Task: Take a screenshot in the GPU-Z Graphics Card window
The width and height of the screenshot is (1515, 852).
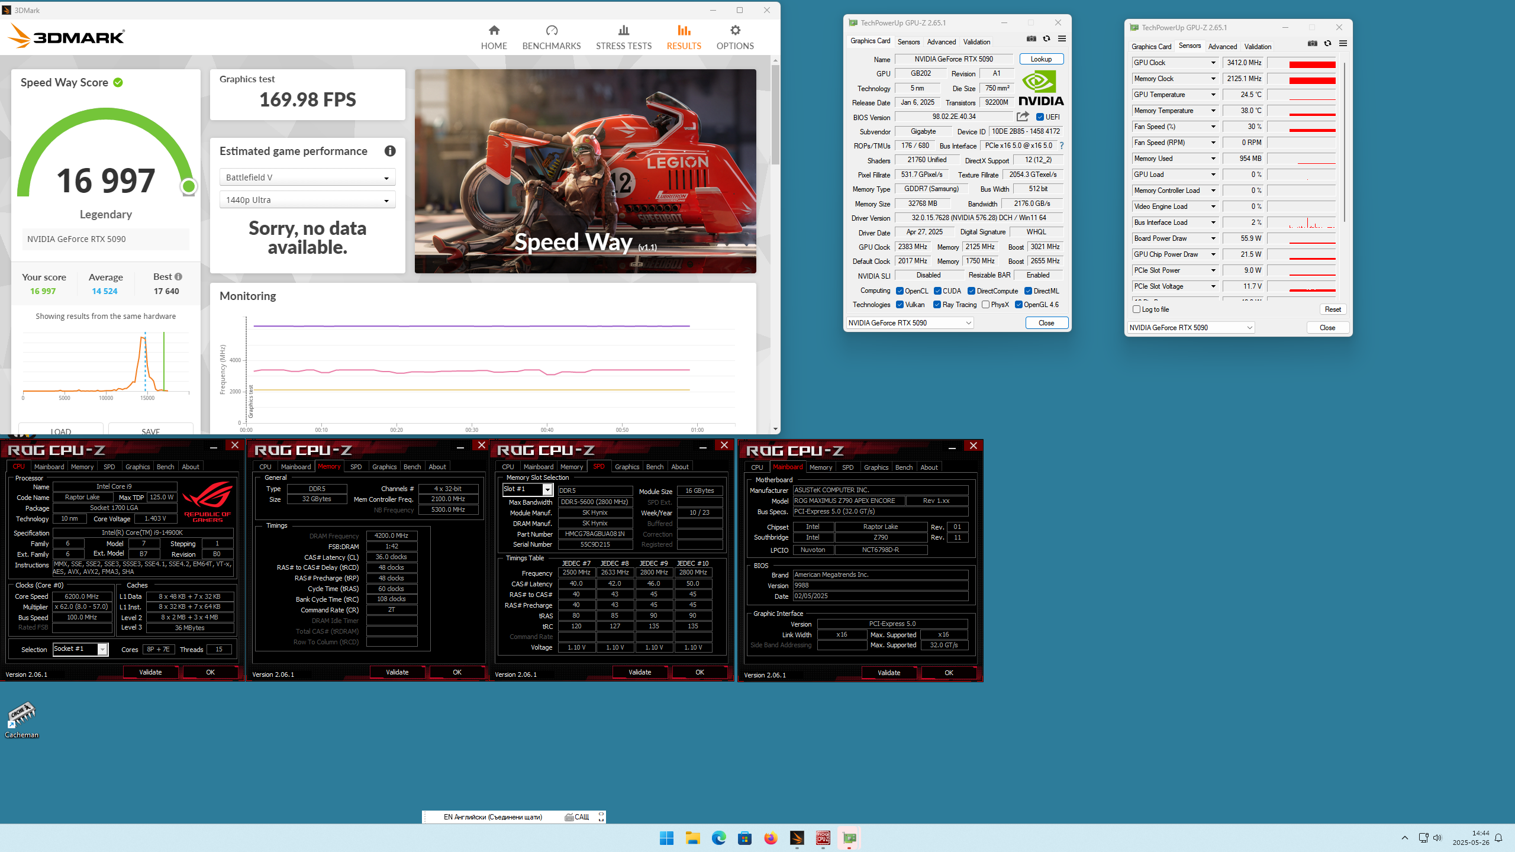Action: tap(1031, 38)
